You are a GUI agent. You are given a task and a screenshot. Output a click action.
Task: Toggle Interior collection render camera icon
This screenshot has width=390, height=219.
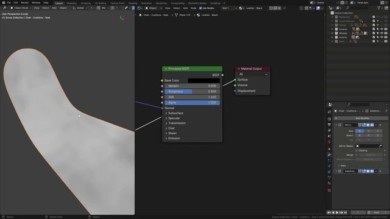pyautogui.click(x=386, y=37)
